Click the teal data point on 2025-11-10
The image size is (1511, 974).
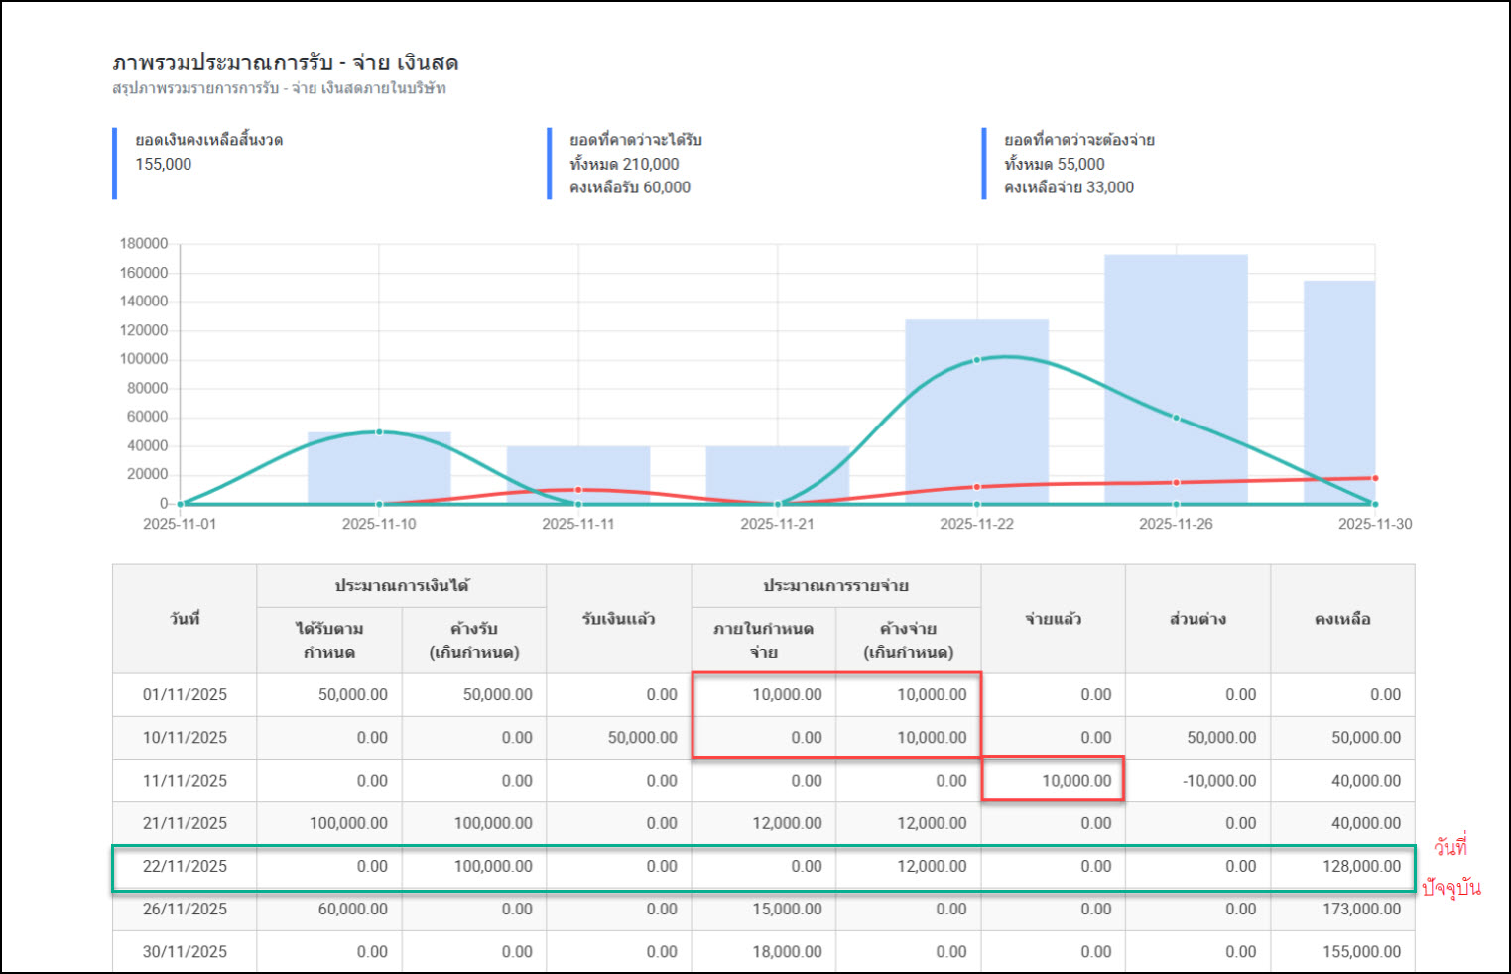pos(379,432)
